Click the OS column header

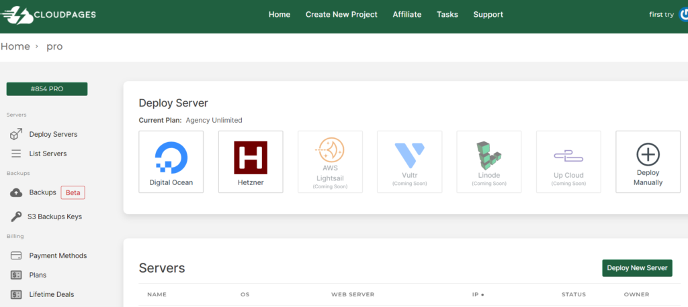coord(245,294)
